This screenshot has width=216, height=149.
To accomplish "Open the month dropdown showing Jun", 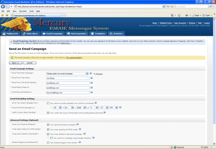I will pyautogui.click(x=69, y=108).
